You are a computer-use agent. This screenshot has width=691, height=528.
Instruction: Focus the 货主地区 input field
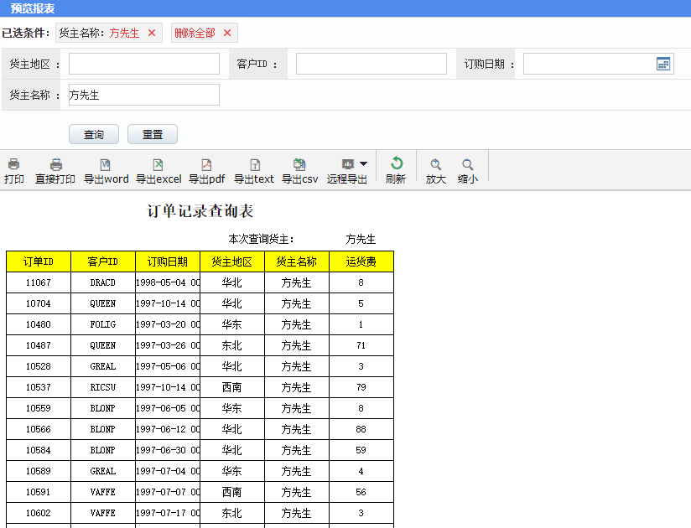point(144,64)
